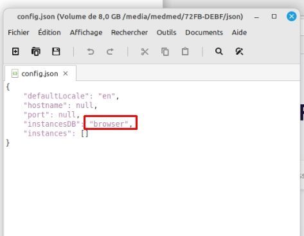
Task: Open find and replace tool icon
Action: (239, 51)
